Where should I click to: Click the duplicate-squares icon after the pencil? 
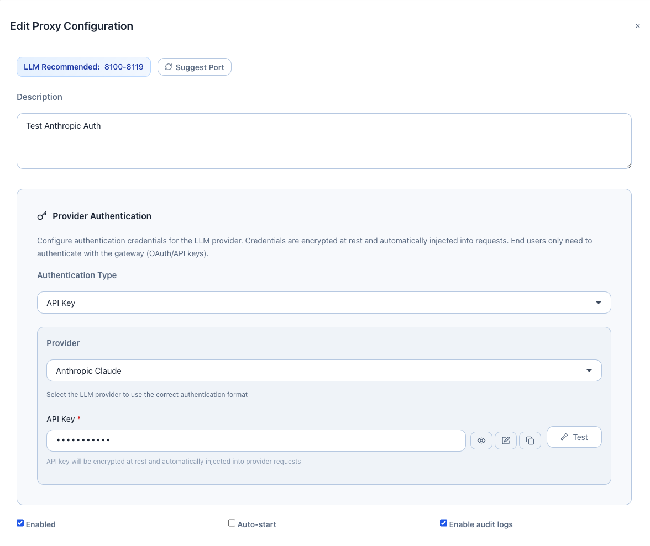point(530,441)
